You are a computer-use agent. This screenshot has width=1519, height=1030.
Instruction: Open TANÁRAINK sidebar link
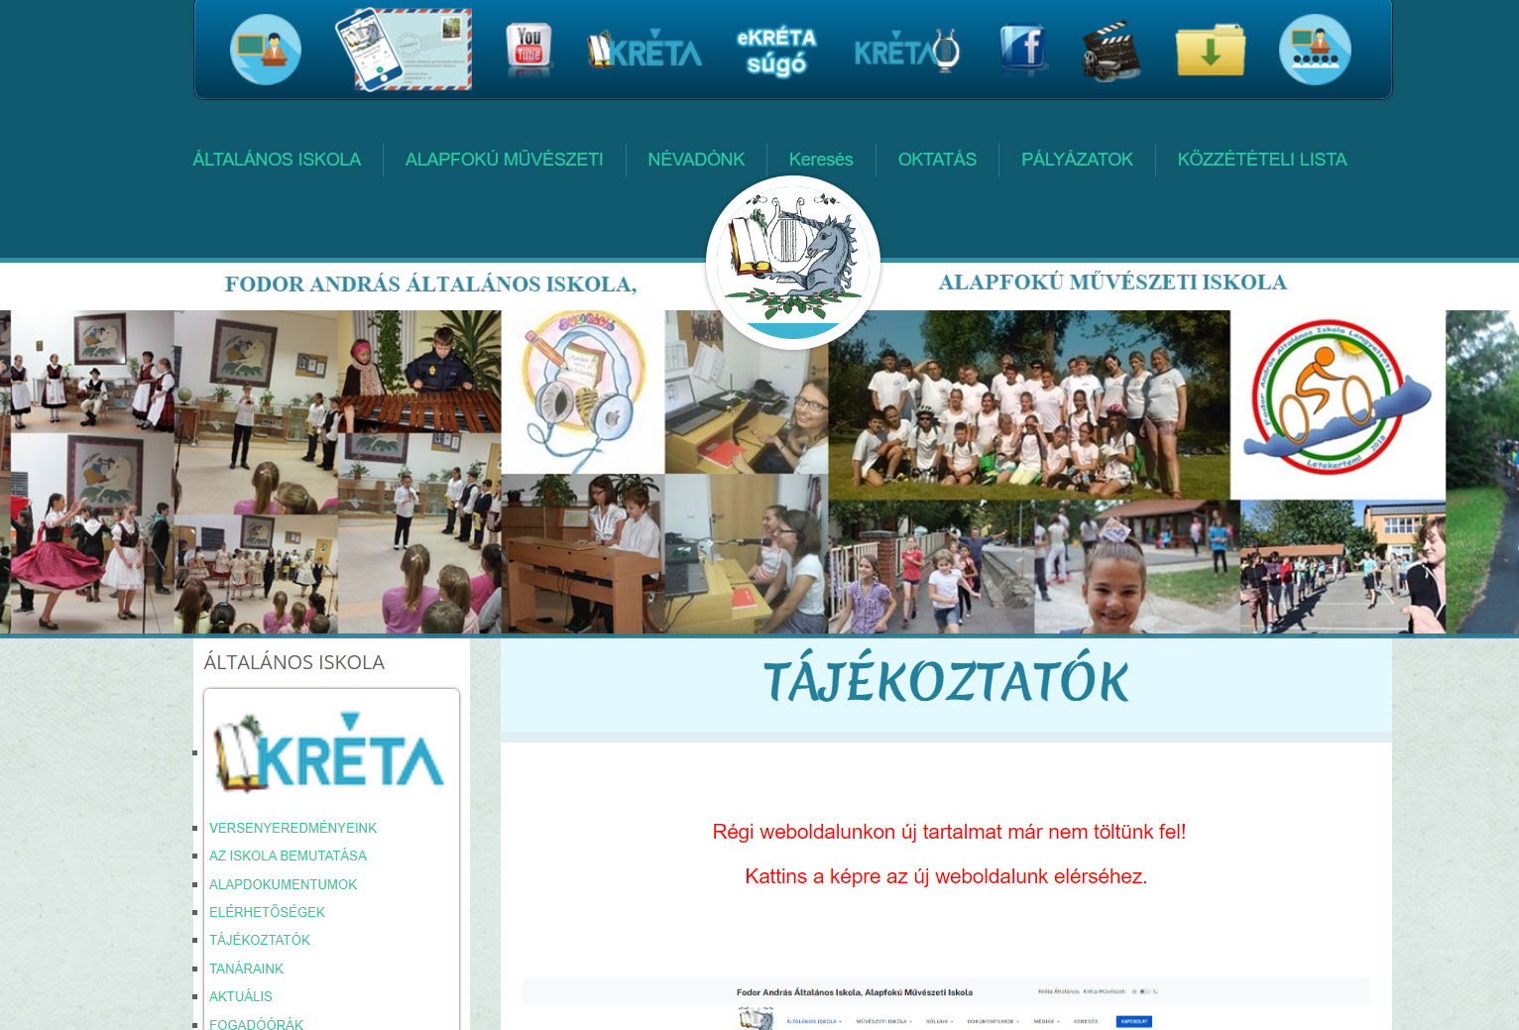[x=246, y=969]
